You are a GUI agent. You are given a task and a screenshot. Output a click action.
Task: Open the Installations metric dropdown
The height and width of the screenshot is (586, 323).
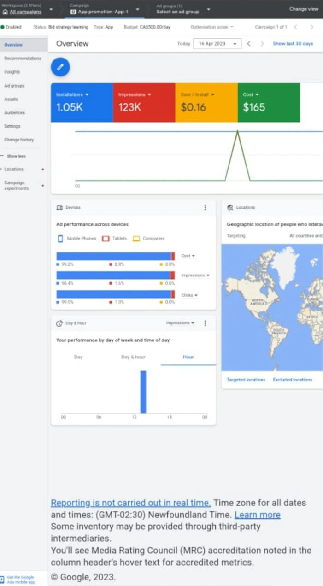87,94
